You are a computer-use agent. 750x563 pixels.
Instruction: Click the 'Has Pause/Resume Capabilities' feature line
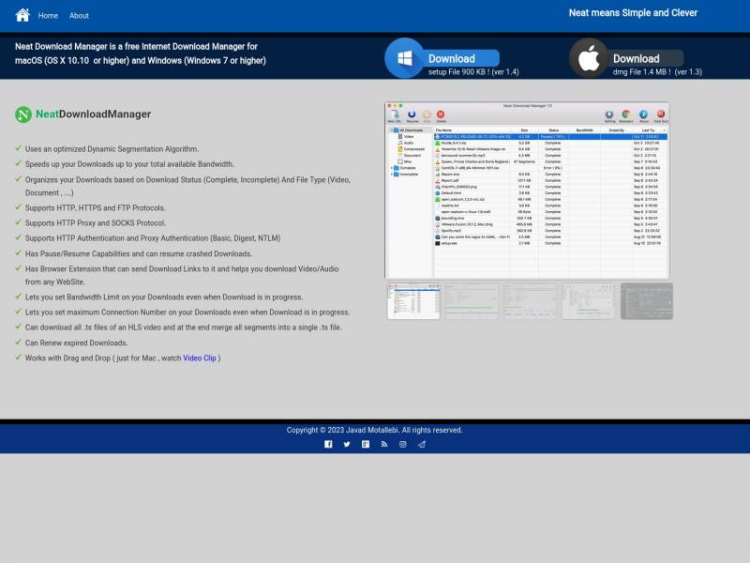pyautogui.click(x=139, y=253)
